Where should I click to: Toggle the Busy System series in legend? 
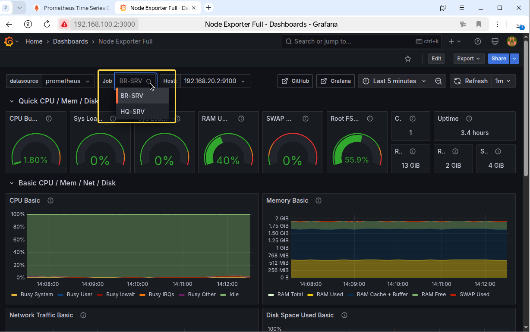37,294
